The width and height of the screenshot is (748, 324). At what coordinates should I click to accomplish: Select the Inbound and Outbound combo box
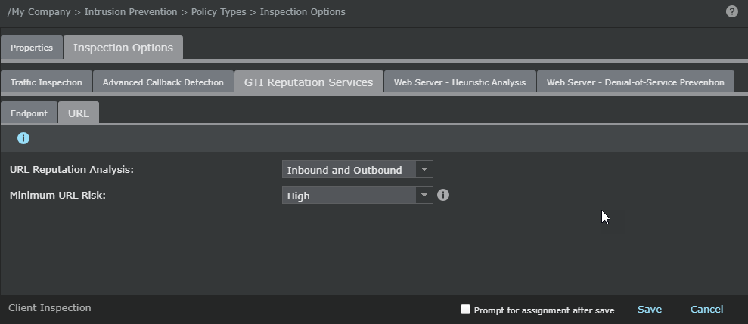coord(357,169)
